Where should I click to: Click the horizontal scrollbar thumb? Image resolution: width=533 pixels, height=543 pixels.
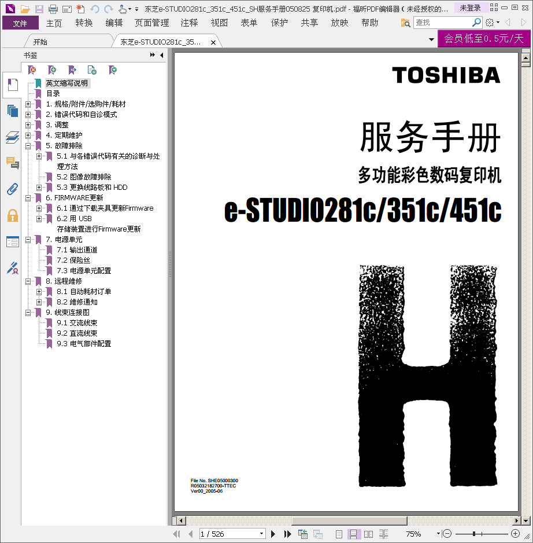(x=349, y=520)
